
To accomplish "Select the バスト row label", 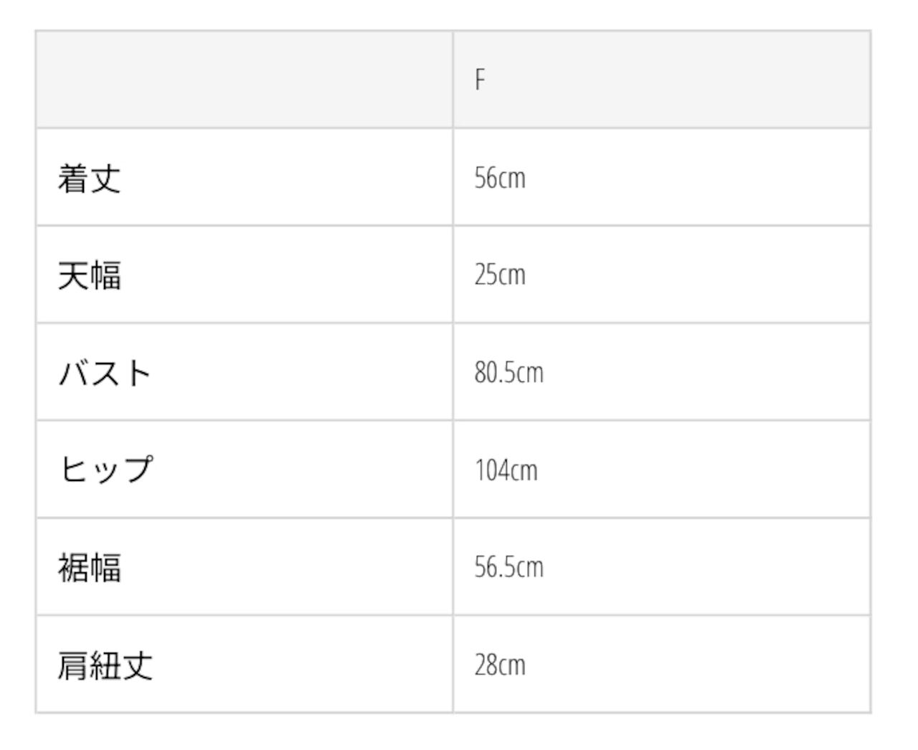I will point(105,373).
